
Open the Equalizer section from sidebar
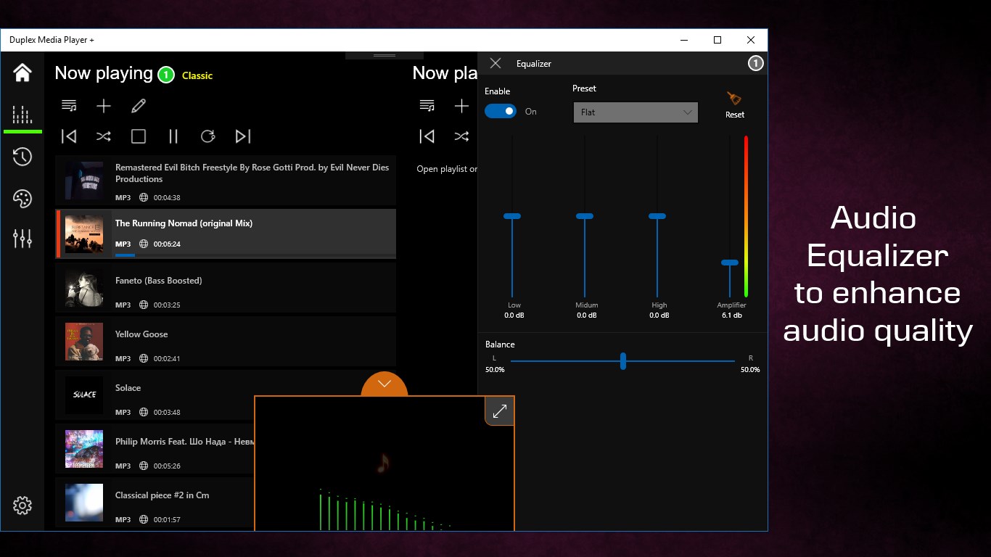tap(22, 115)
